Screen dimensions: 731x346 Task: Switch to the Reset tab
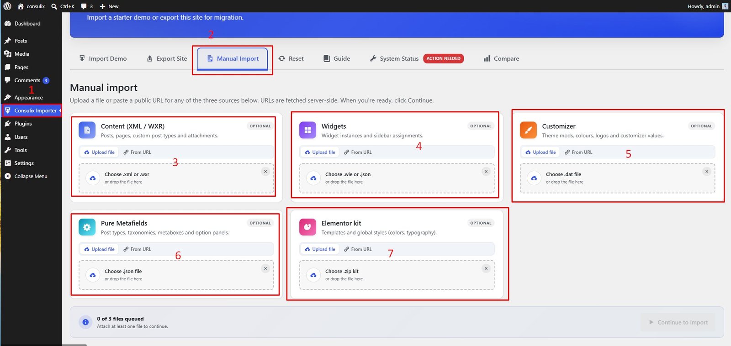(291, 58)
